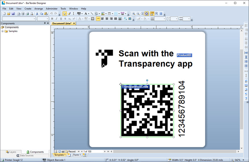Toggle Strikethrough formatting
Screen dimensions: 249x162
point(65,19)
